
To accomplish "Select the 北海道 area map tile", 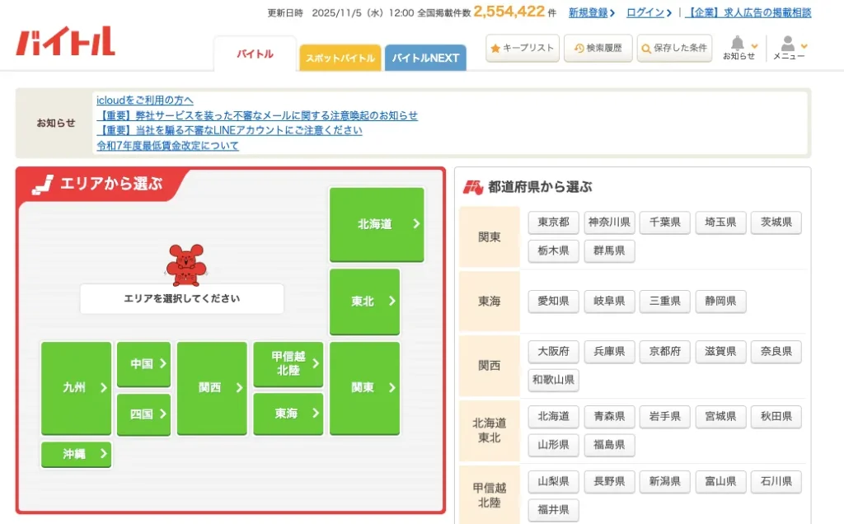I will tap(377, 224).
